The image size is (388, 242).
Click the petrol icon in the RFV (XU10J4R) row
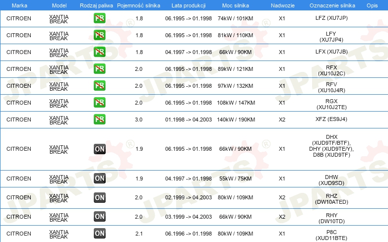click(99, 85)
